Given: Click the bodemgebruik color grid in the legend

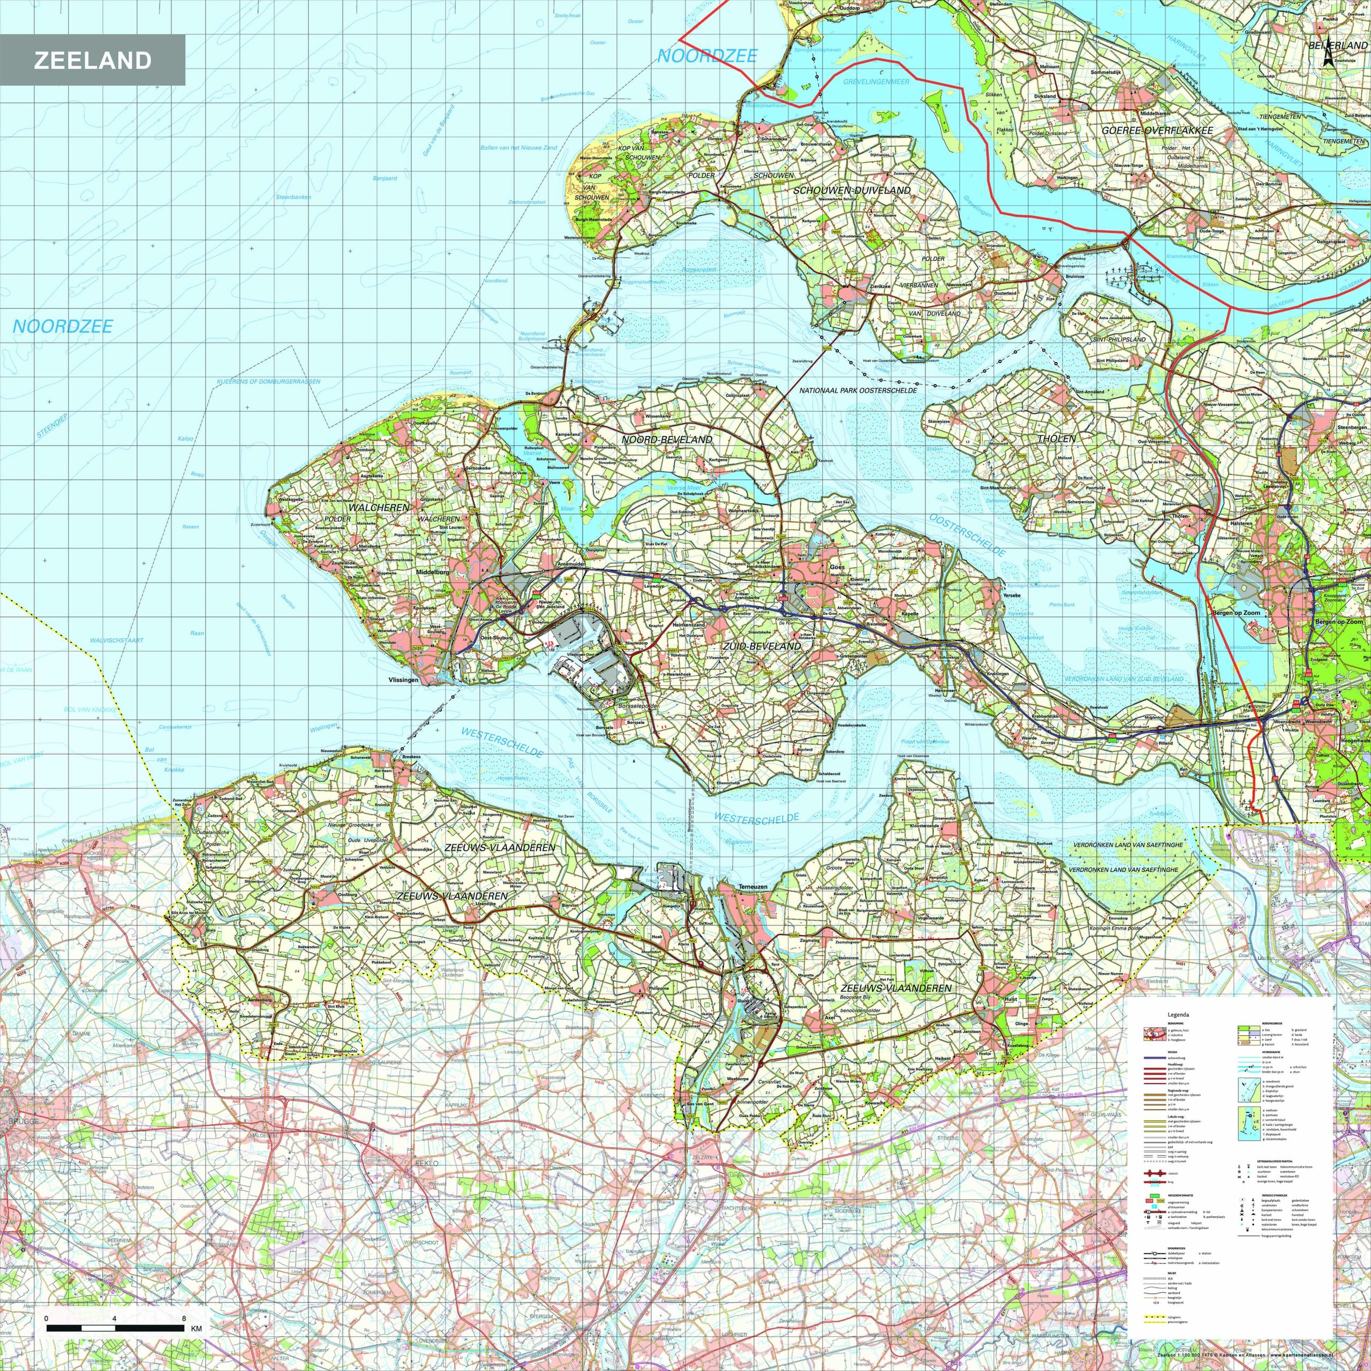Looking at the screenshot, I should tap(1249, 1035).
